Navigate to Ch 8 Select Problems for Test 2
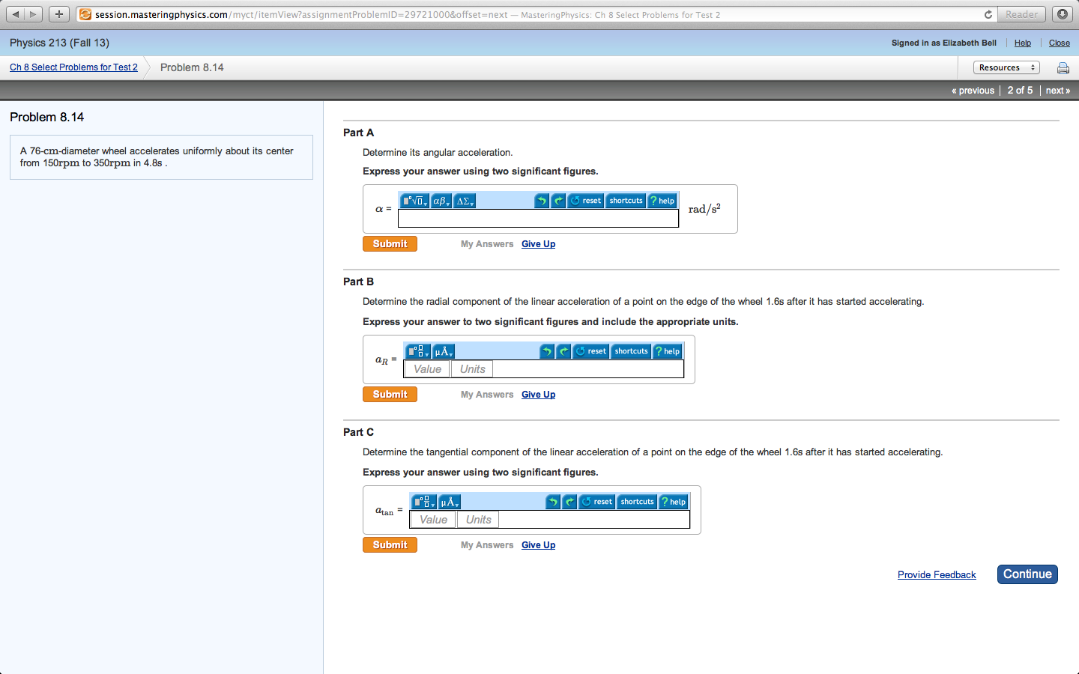The width and height of the screenshot is (1079, 674). 73,67
